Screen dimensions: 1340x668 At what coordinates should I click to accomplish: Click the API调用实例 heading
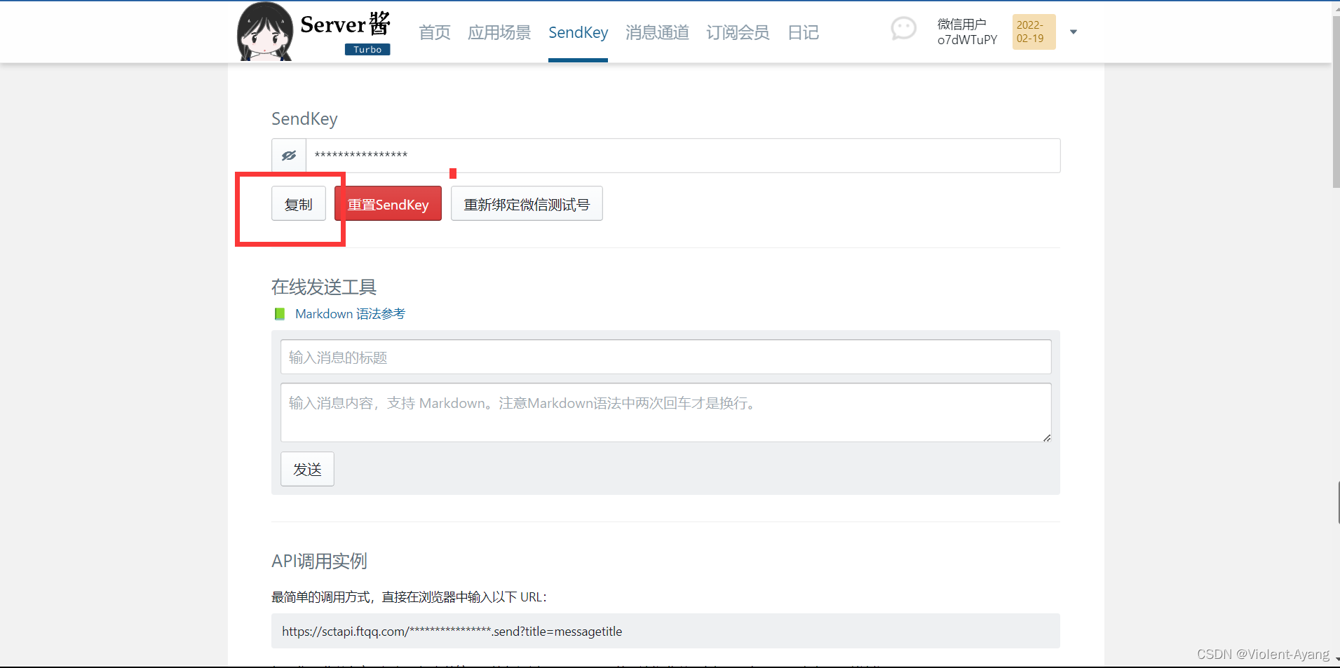319,561
